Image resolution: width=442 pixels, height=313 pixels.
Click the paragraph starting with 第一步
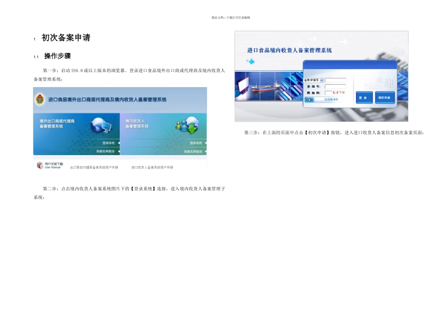point(129,75)
